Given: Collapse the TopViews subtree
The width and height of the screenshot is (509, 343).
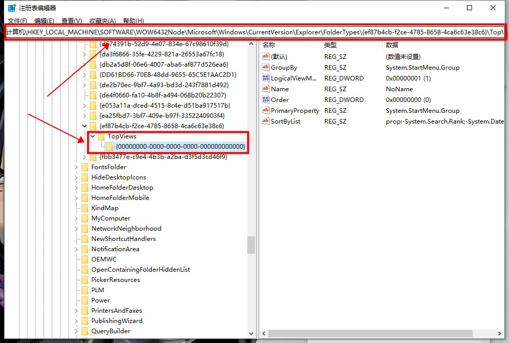Looking at the screenshot, I should point(92,136).
